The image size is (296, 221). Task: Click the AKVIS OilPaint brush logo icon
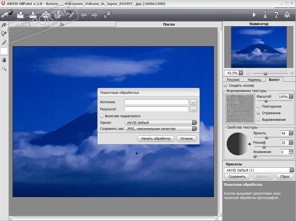pos(6,15)
